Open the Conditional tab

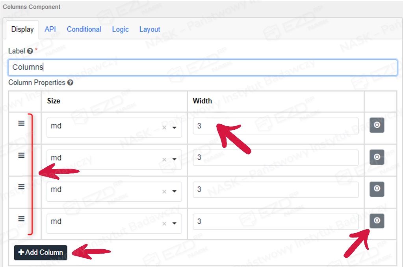[84, 29]
